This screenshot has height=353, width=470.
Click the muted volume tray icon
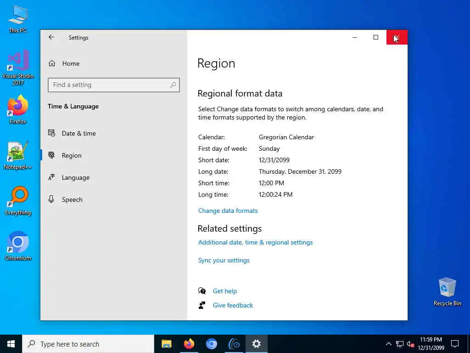[410, 344]
